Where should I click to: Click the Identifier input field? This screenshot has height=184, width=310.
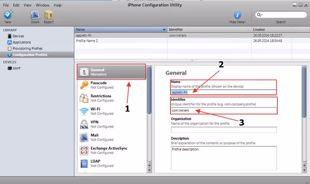click(x=224, y=110)
